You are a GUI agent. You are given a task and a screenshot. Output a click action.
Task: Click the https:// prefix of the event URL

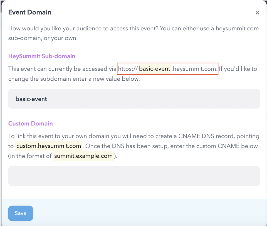click(128, 69)
